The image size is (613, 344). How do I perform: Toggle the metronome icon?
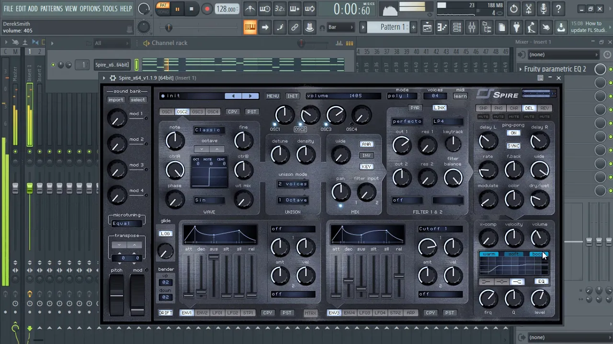[250, 9]
